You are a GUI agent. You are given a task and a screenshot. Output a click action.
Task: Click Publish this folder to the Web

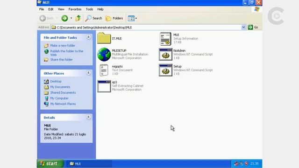66,53
